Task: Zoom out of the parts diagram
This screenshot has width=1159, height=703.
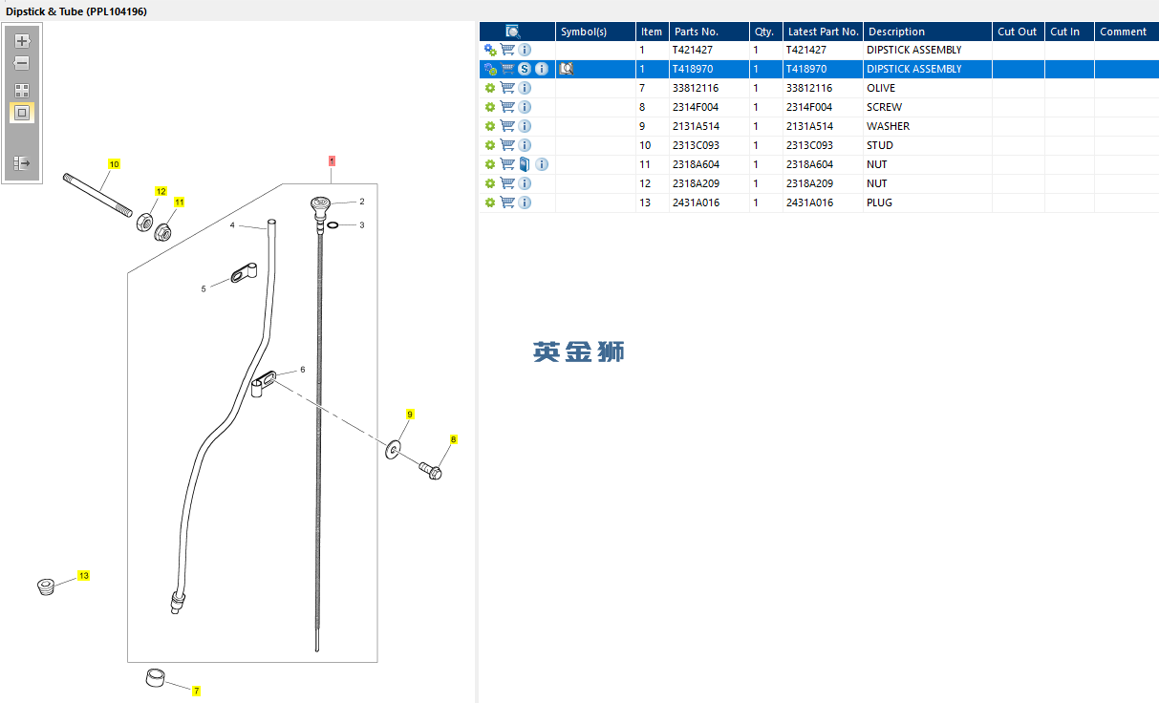Action: (22, 63)
